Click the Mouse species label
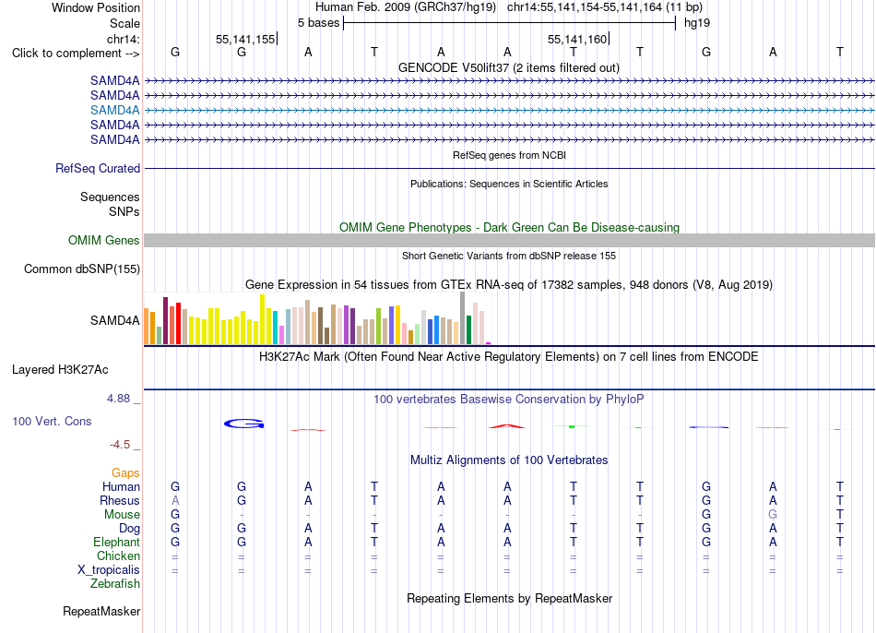 (x=122, y=515)
